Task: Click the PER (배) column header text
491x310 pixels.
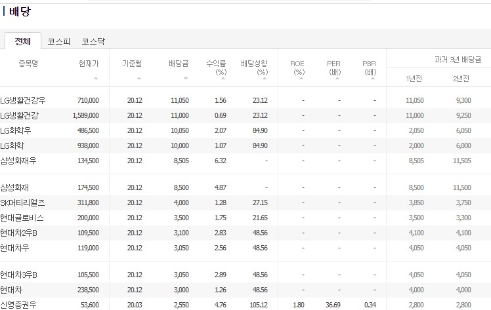Action: click(334, 68)
